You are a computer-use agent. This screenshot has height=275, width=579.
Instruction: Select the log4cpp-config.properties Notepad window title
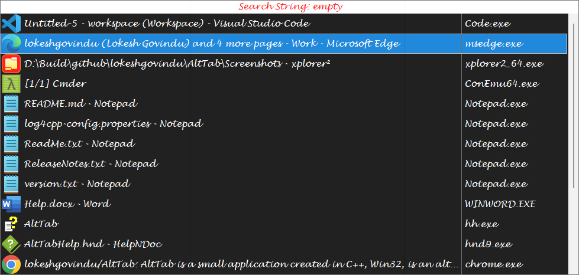[x=114, y=124]
